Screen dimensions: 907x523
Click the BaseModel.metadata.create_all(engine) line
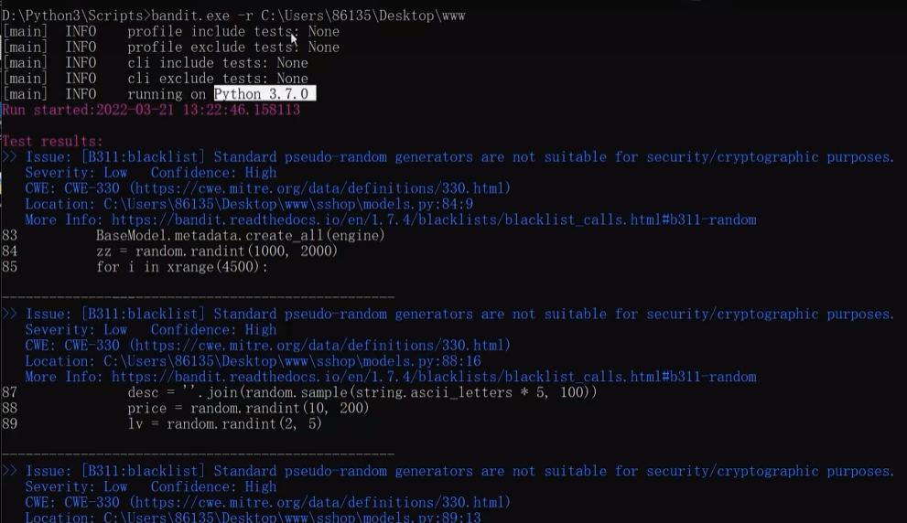tap(240, 236)
